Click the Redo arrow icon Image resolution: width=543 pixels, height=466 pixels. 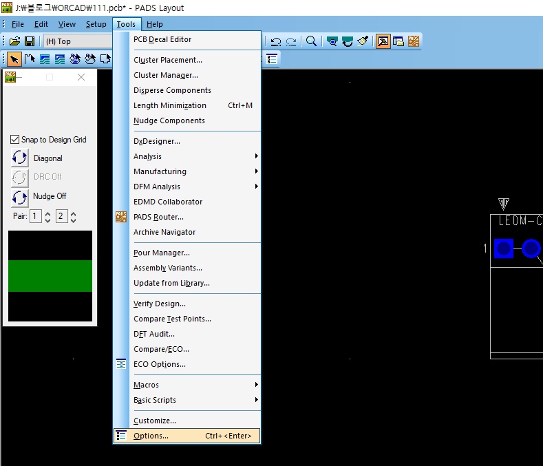(291, 41)
